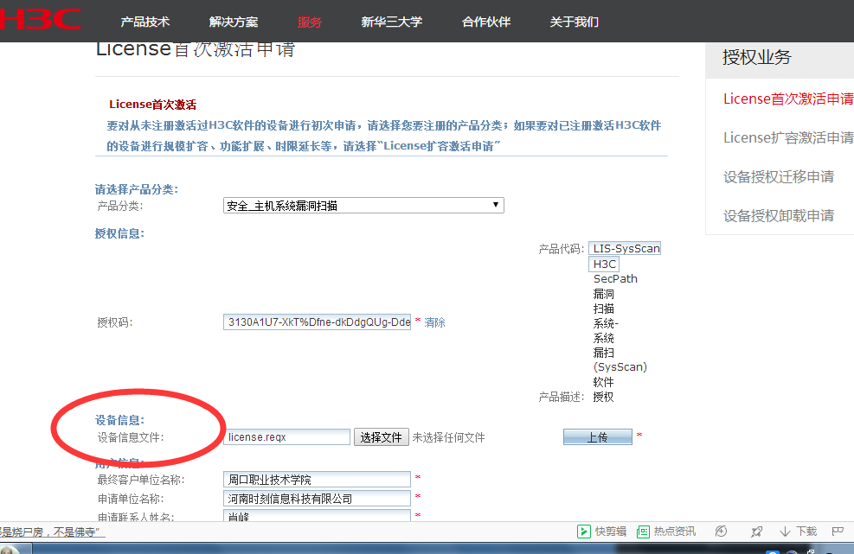854x554 pixels.
Task: Click the 最终客户单位名称 input field
Action: [317, 480]
